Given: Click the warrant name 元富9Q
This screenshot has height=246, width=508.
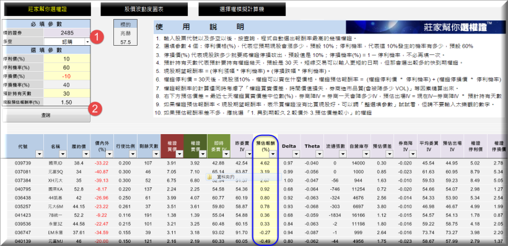Looking at the screenshot, I should pyautogui.click(x=55, y=172).
